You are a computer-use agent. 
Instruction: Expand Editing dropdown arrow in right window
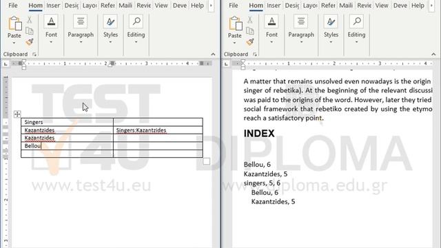(357, 42)
